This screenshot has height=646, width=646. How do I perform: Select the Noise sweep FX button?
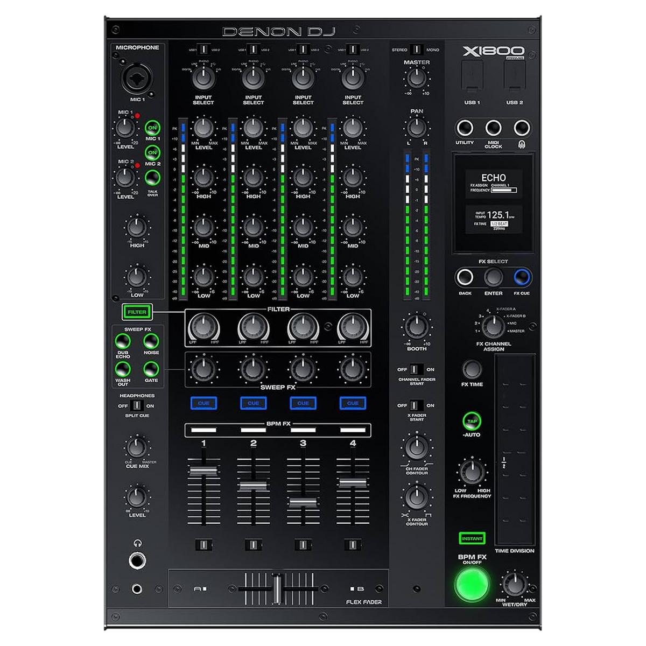(151, 341)
